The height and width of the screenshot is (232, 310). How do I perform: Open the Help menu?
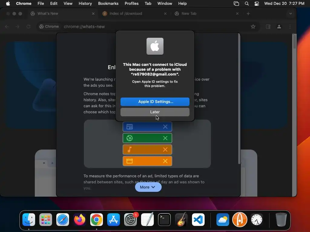182,3
